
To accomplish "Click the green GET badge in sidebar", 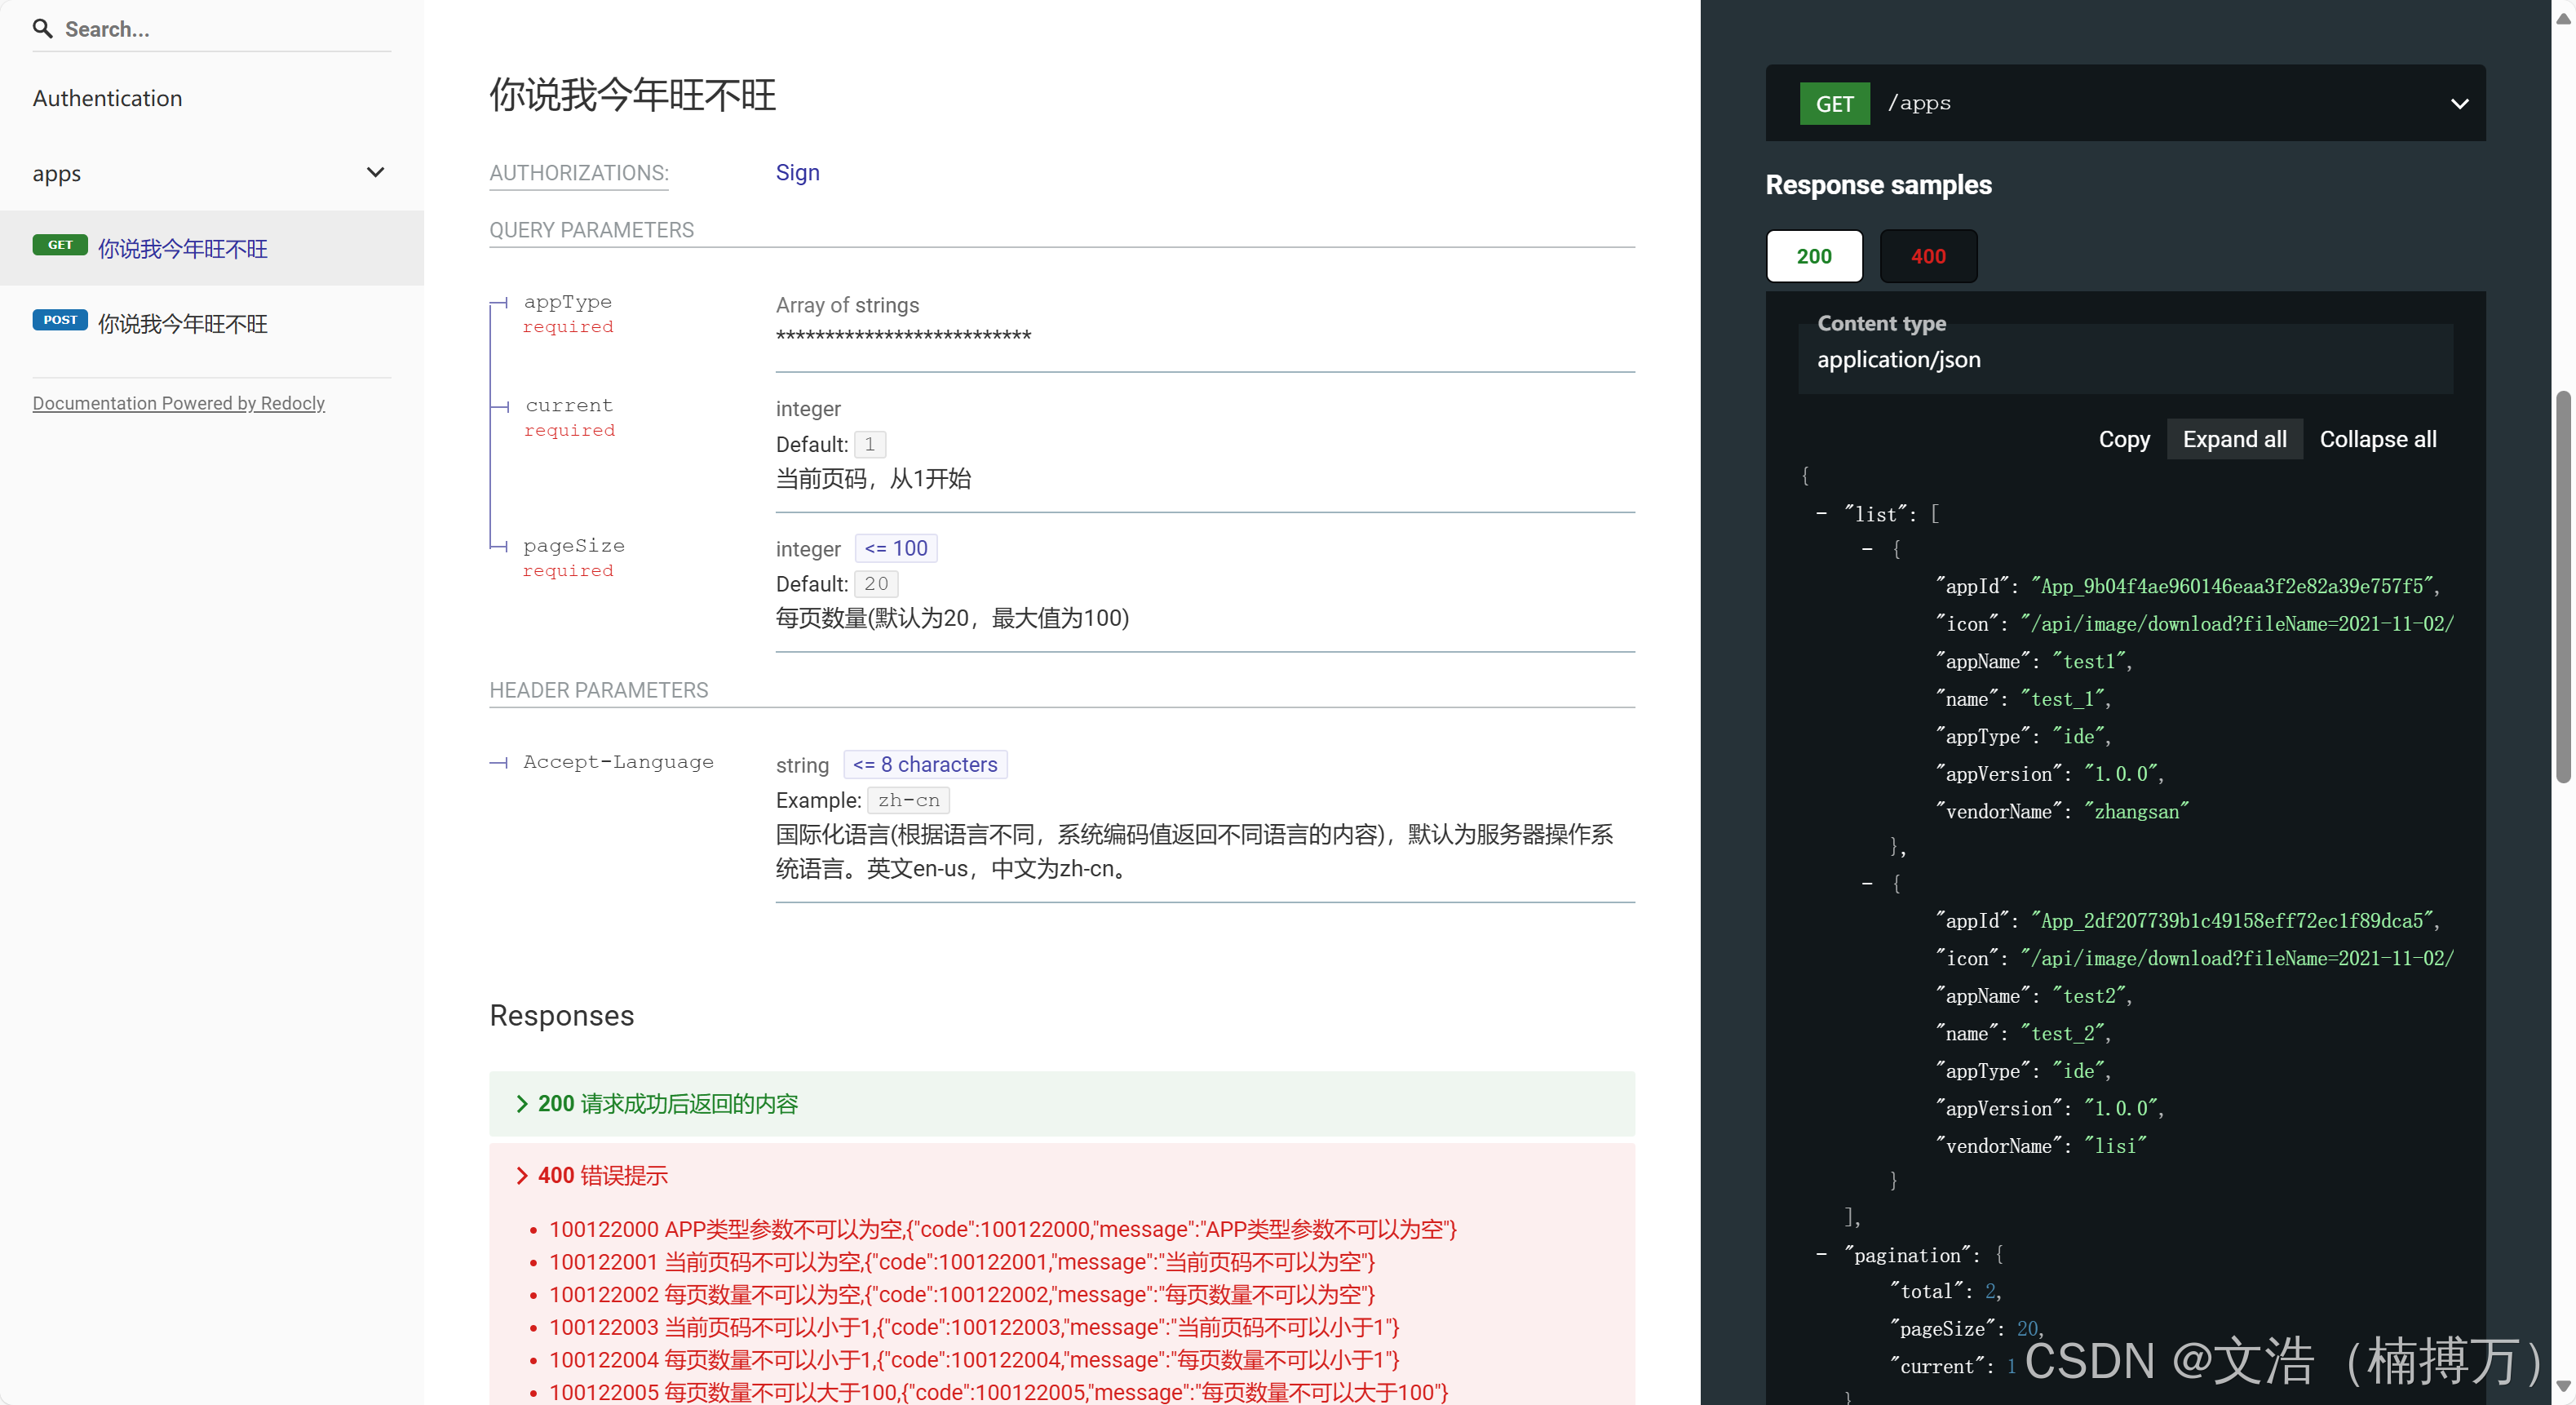I will pos(60,245).
